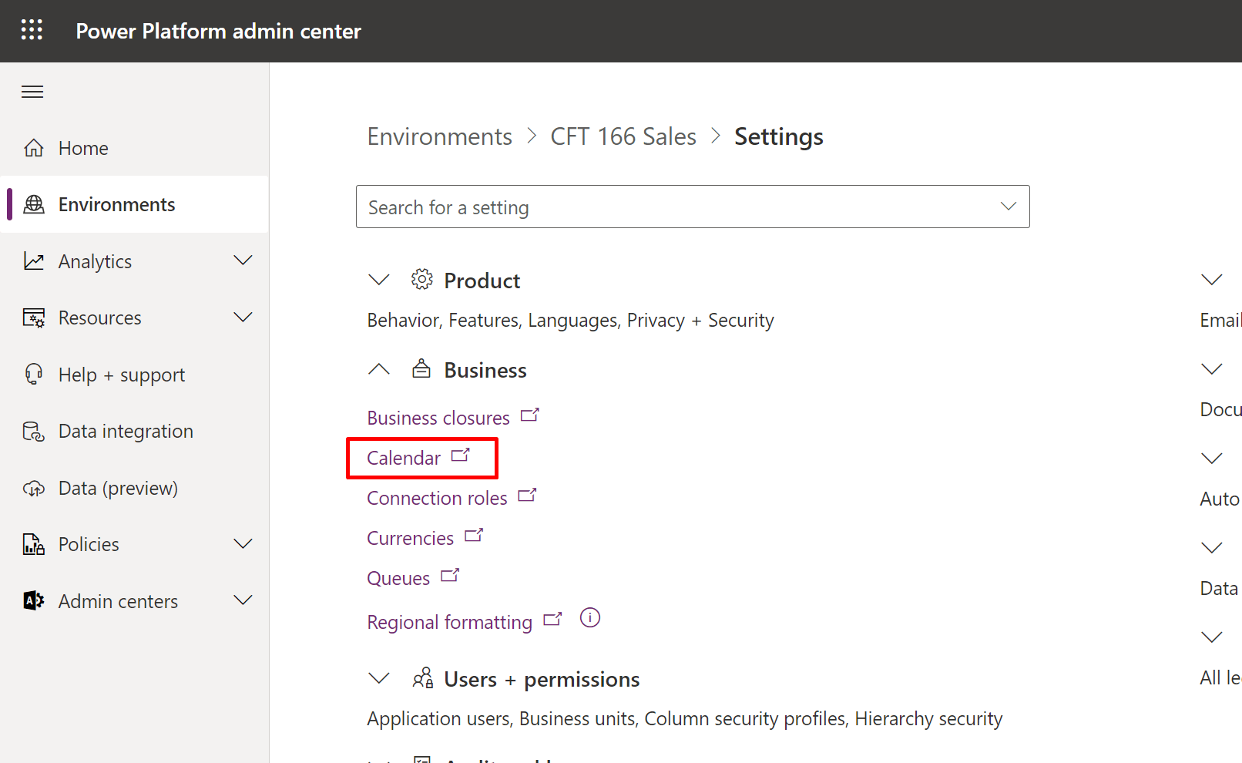This screenshot has width=1242, height=763.
Task: Expand the Data section chevron on right
Action: 1212,548
